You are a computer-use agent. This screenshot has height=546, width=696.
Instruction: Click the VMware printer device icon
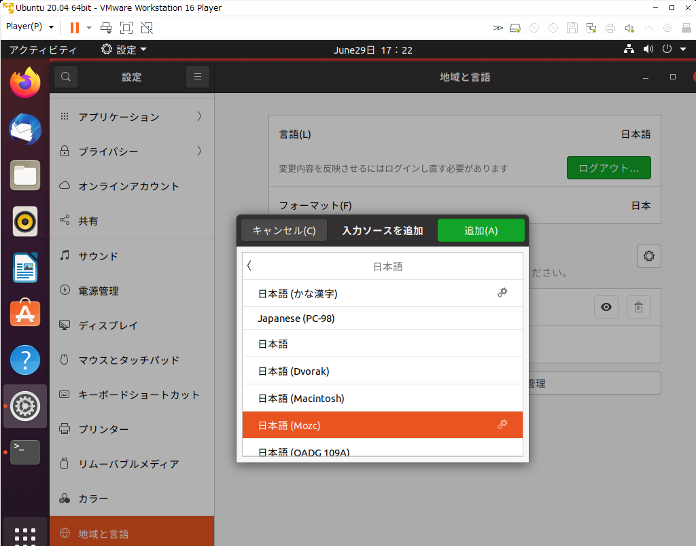pos(610,28)
